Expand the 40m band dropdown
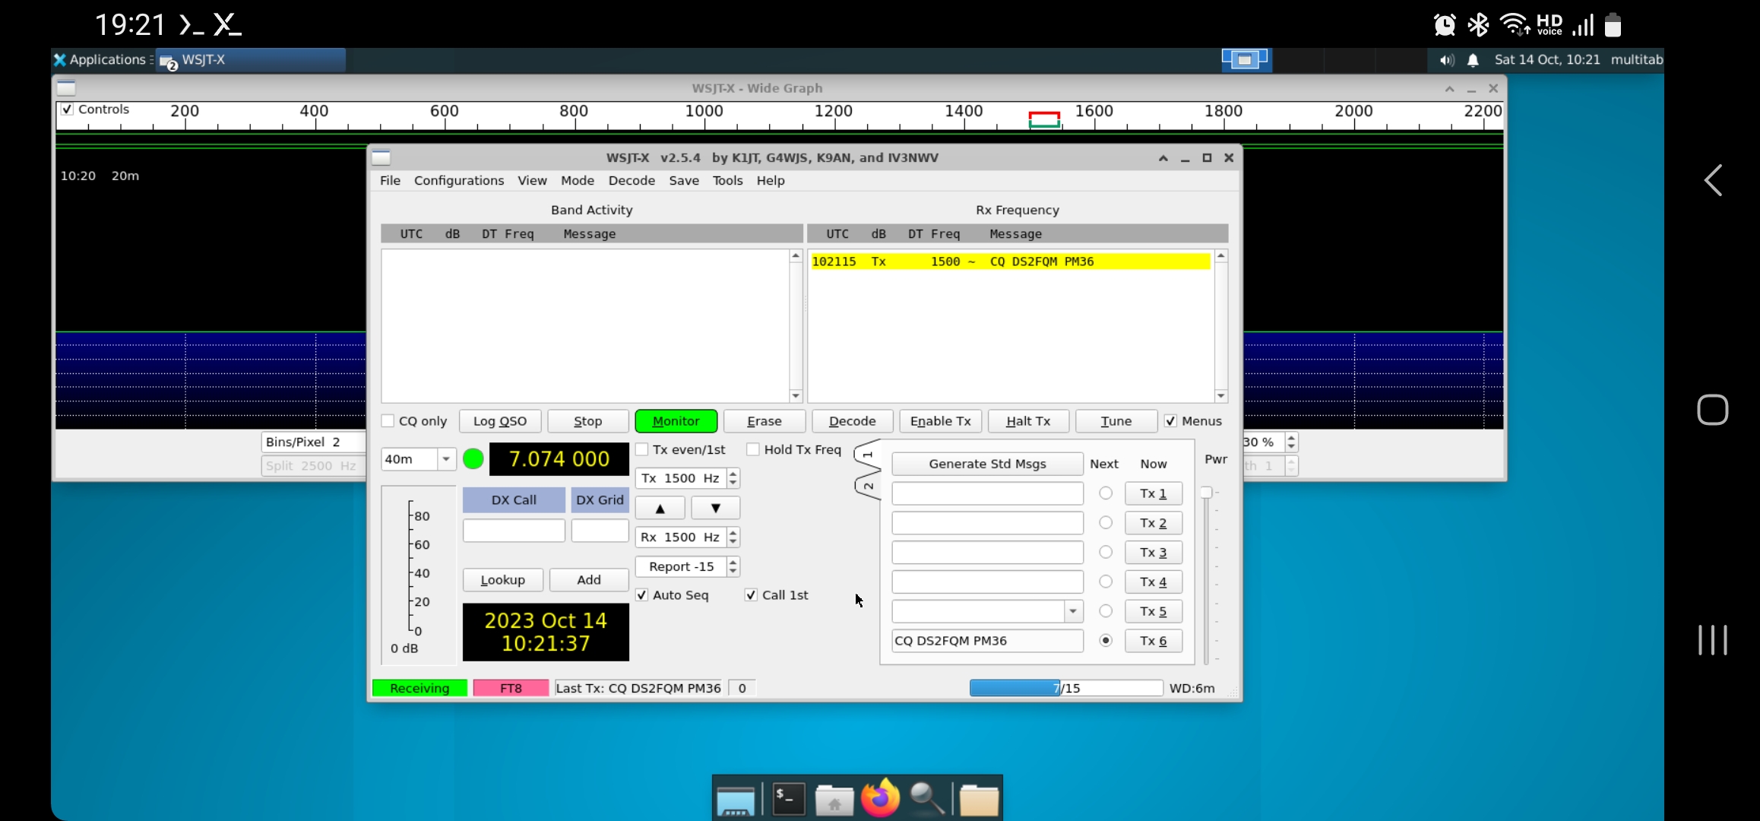Screen dimensions: 1760x821 tap(446, 459)
